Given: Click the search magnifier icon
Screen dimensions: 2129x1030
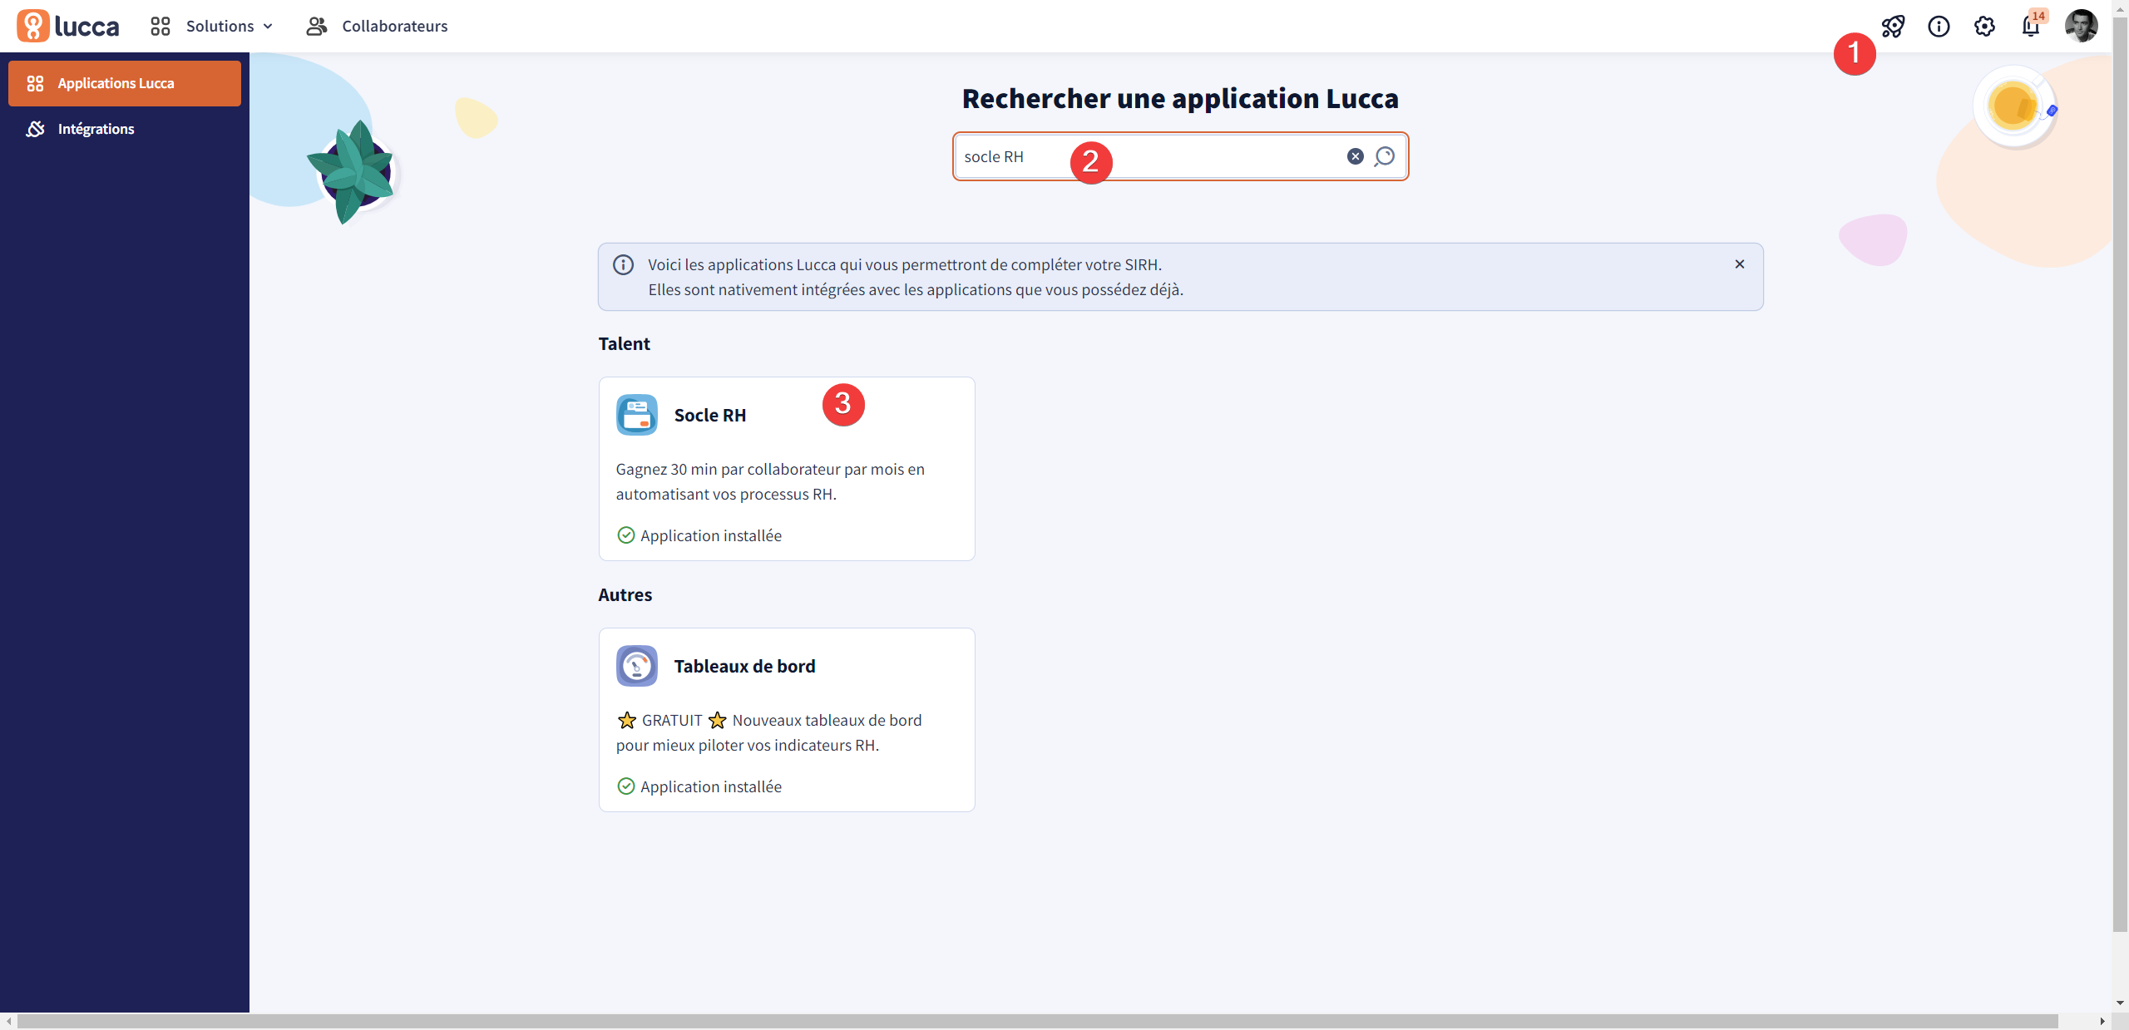Looking at the screenshot, I should (x=1384, y=156).
